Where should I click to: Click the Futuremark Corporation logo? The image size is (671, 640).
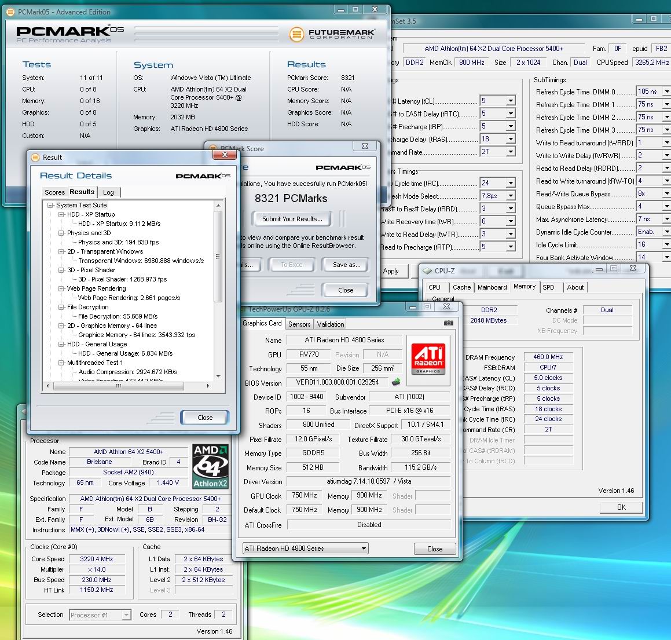(332, 34)
